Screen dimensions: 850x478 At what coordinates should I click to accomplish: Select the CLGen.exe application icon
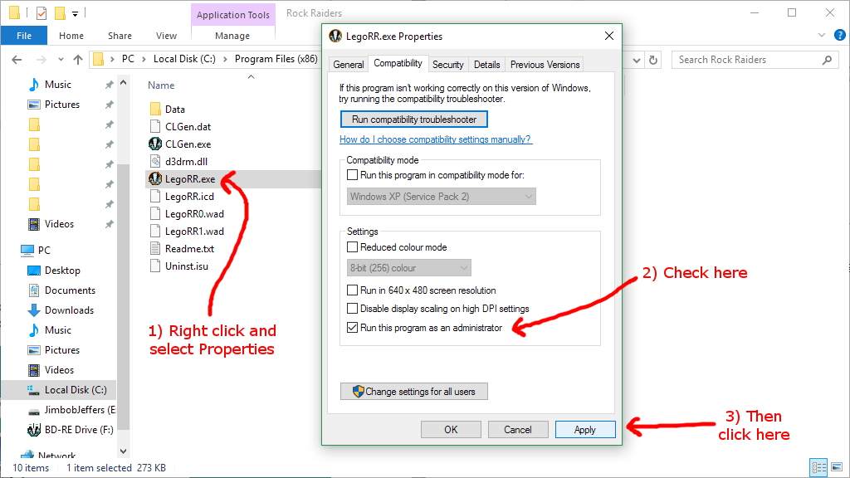tap(155, 144)
